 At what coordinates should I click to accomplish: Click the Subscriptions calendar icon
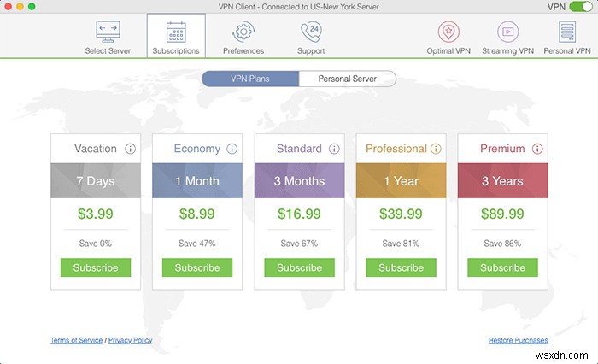[176, 32]
